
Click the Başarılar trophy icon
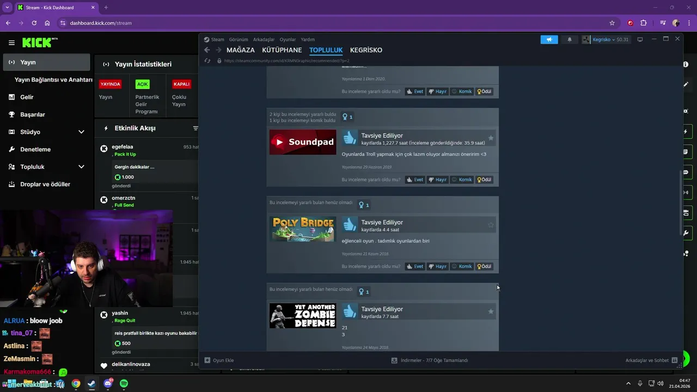click(11, 114)
